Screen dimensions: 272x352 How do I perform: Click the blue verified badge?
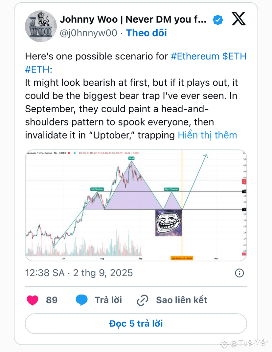point(218,20)
